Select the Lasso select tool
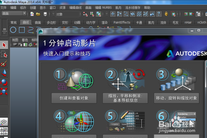The height and width of the screenshot is (138, 207). click(x=4, y=54)
